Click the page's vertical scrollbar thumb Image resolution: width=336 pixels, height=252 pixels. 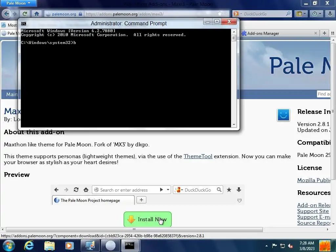tap(333, 111)
